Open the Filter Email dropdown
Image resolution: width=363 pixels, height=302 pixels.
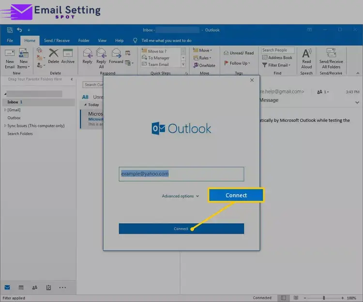tap(276, 65)
